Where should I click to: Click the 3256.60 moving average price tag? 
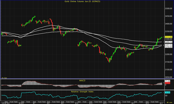tap(168, 47)
